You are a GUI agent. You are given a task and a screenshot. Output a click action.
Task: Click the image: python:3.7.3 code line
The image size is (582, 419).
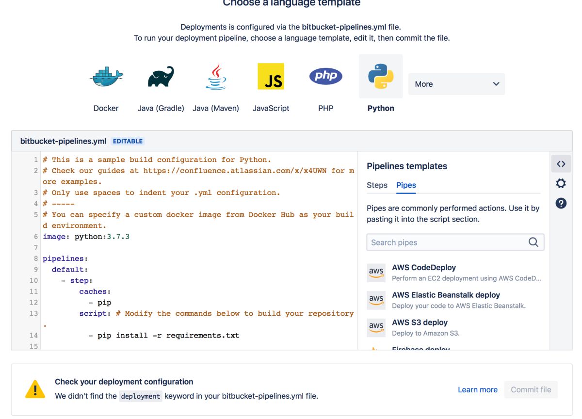pyautogui.click(x=86, y=237)
